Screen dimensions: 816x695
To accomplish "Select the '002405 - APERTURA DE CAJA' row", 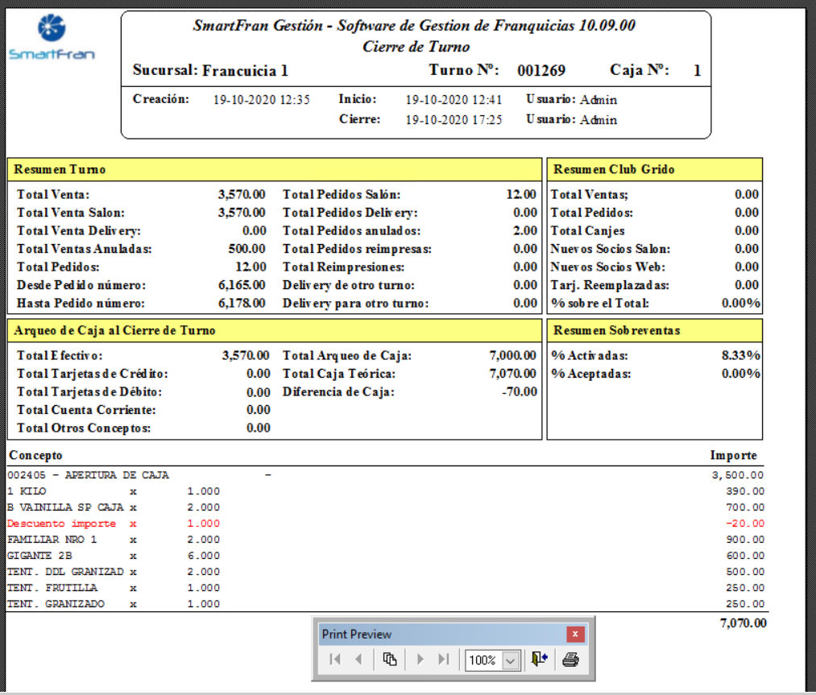I will [x=386, y=475].
